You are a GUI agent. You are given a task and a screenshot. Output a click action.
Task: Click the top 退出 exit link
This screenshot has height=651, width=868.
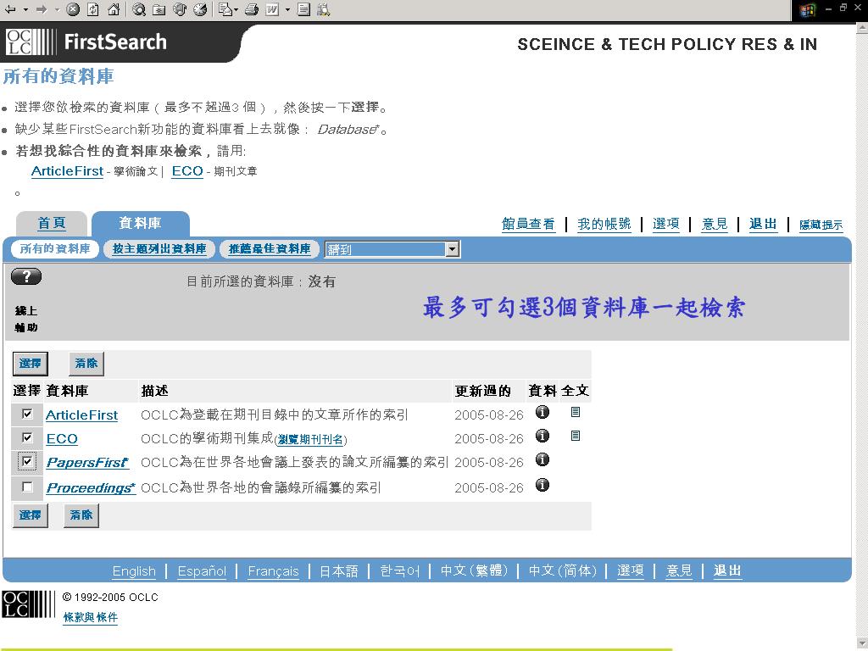(764, 224)
